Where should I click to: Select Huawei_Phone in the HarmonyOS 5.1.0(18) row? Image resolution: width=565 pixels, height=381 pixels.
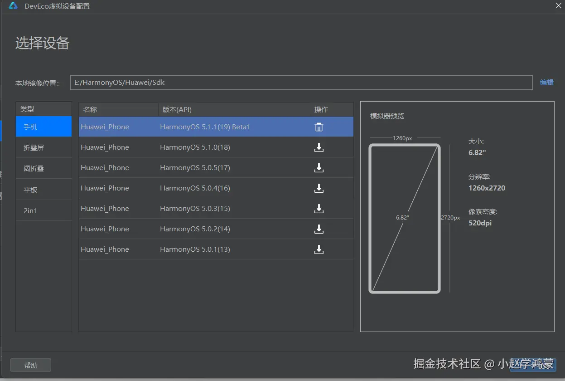(x=105, y=147)
